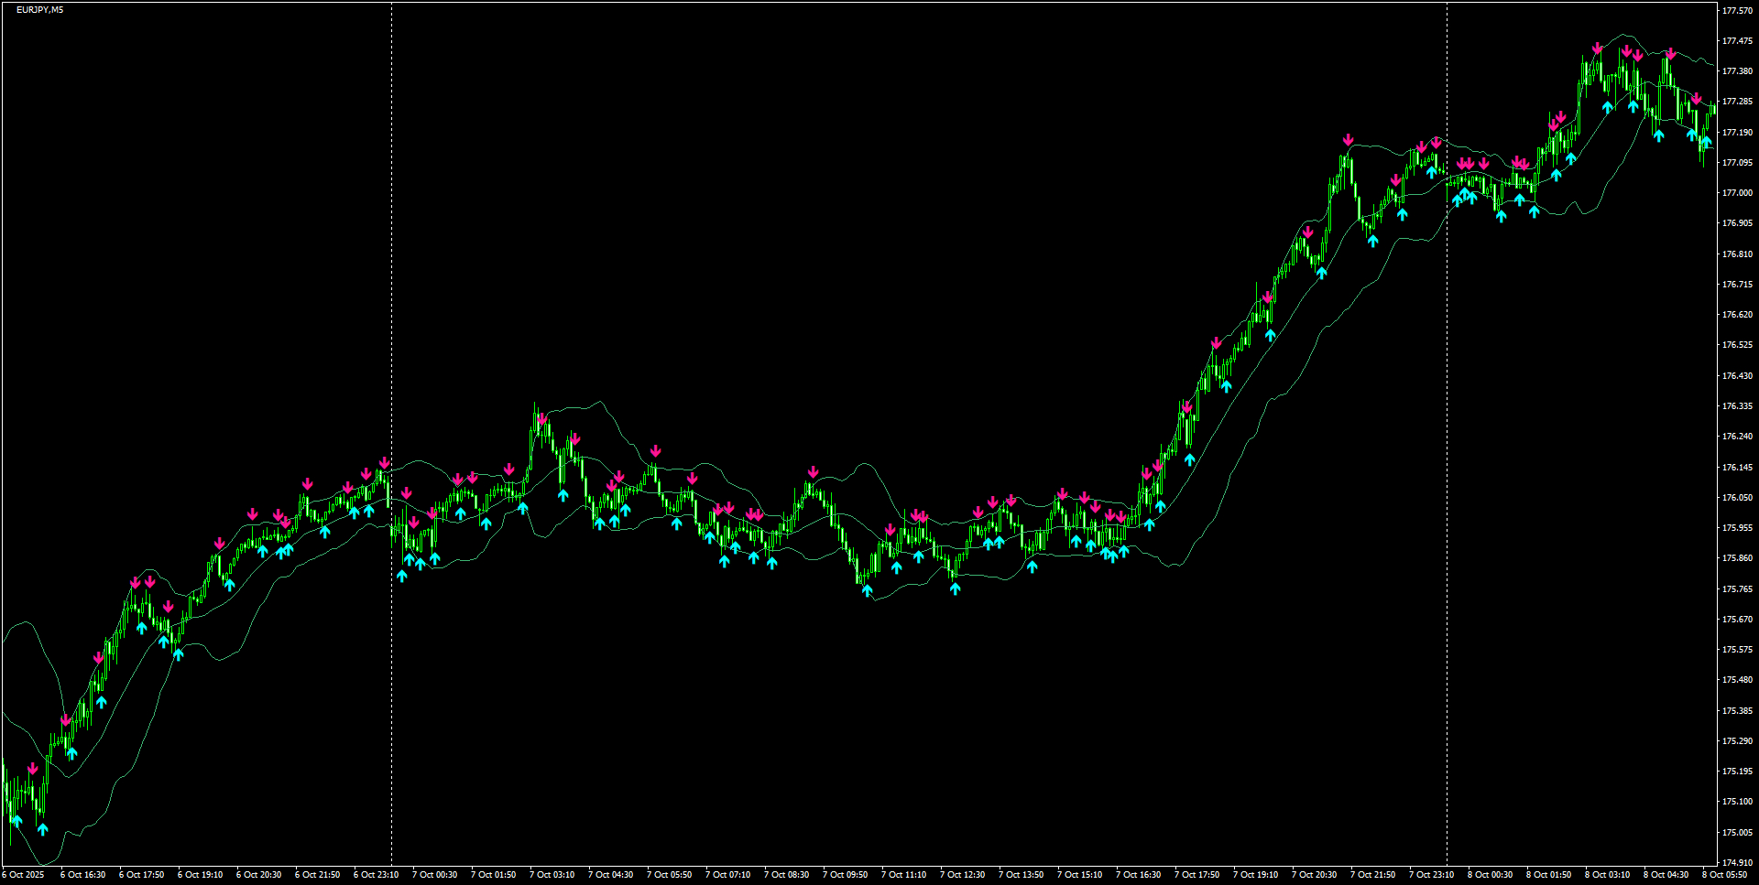This screenshot has height=885, width=1759.
Task: Select the sell arrow near the 177.190 price level
Action: pos(1348,139)
